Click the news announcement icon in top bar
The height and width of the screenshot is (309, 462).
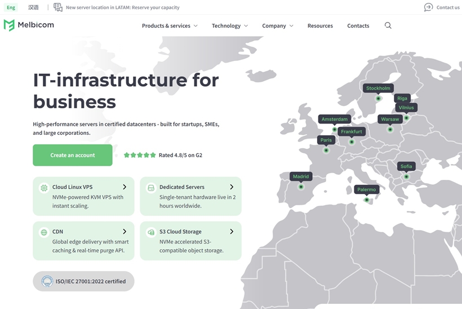pos(57,7)
